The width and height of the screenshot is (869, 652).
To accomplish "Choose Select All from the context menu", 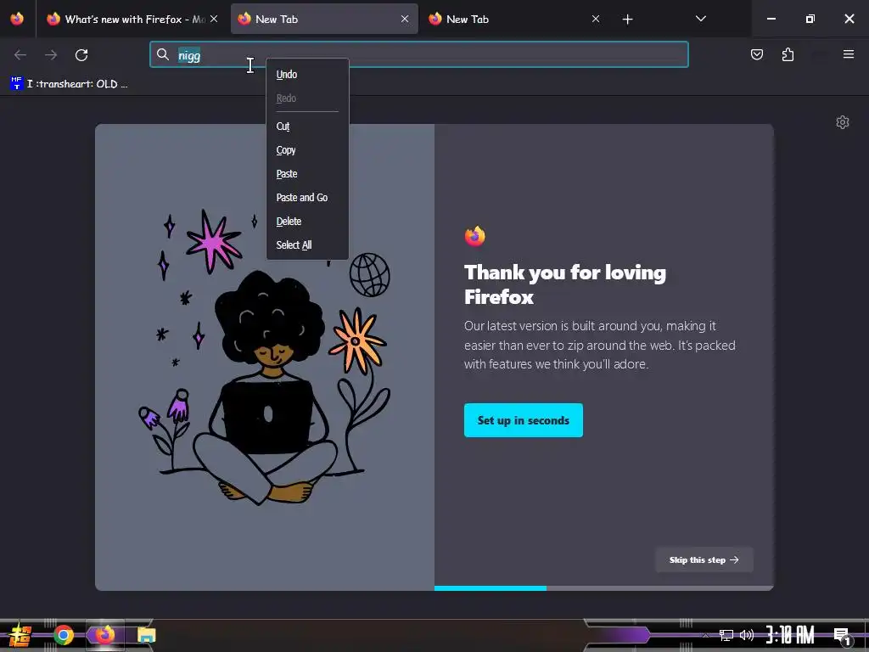I will [307, 245].
